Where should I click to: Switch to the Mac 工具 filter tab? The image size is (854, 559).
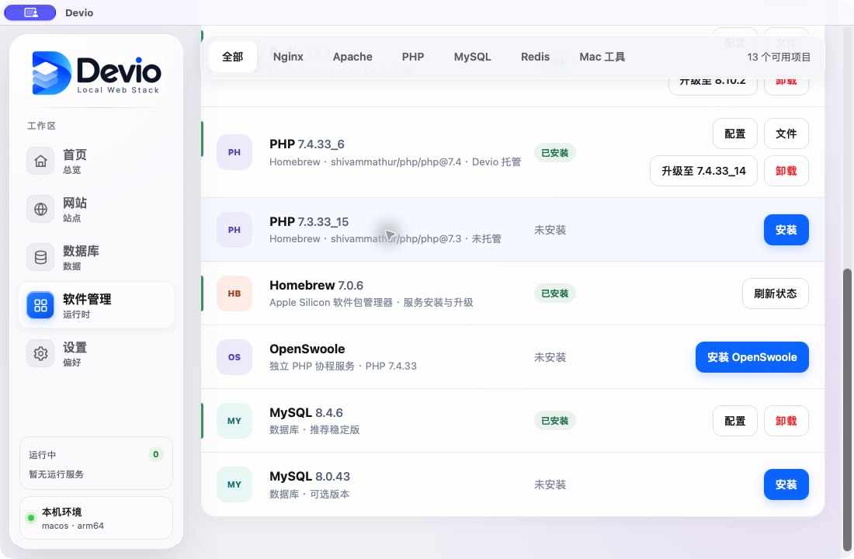(x=602, y=57)
